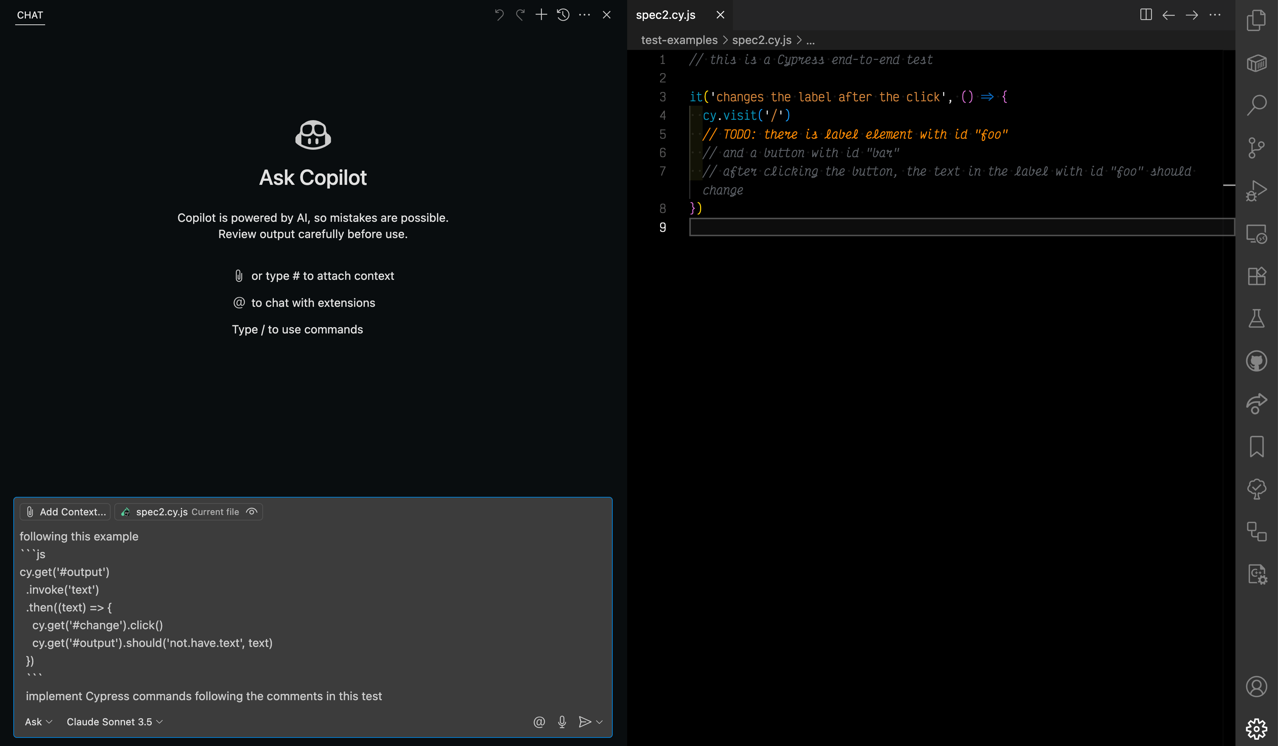Open the Docker containers cube icon
This screenshot has width=1278, height=746.
pos(1256,63)
